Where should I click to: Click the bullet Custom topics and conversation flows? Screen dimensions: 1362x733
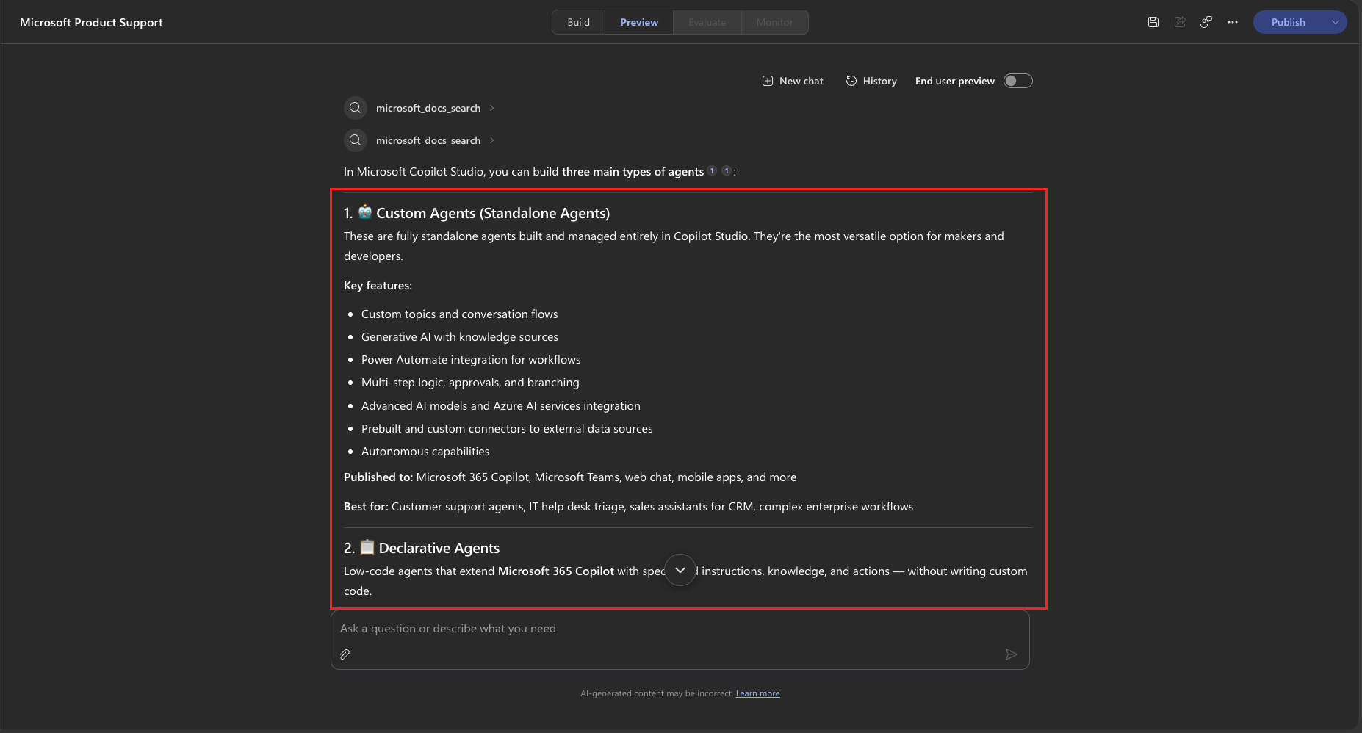coord(460,314)
